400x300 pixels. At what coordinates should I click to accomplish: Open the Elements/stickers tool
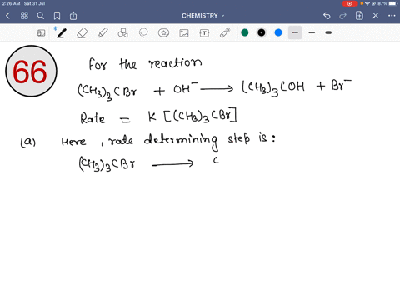(163, 33)
